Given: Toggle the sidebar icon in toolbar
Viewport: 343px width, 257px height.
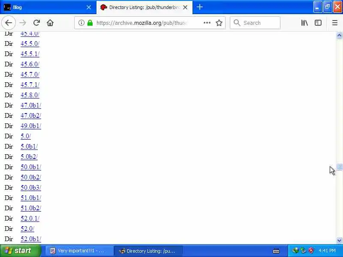Looking at the screenshot, I should (318, 23).
